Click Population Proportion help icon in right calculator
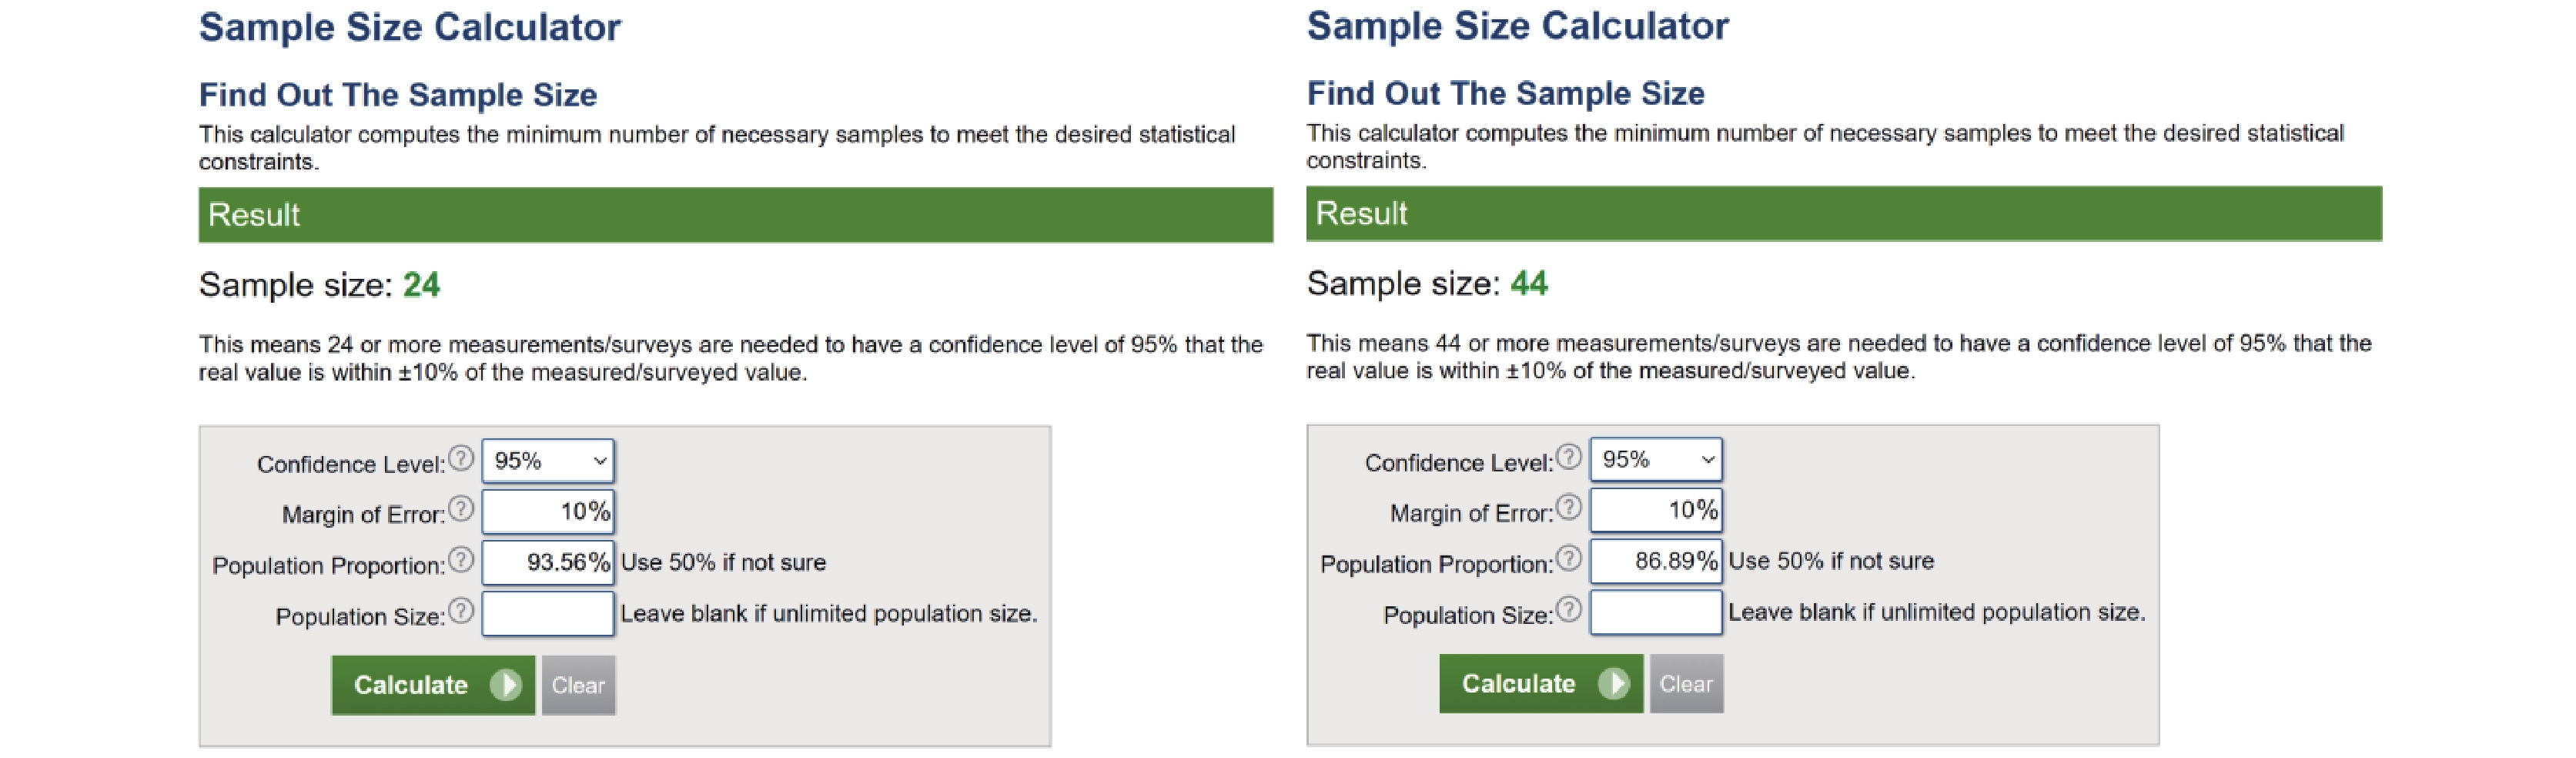This screenshot has height=758, width=2576. click(x=1569, y=558)
